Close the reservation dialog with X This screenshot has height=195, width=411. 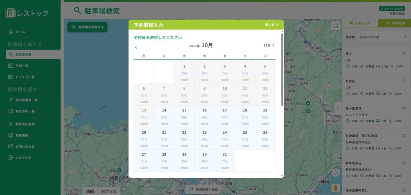(277, 25)
